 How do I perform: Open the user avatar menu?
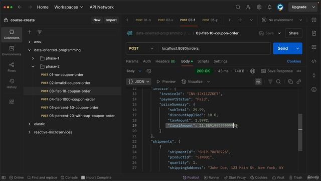point(280,7)
